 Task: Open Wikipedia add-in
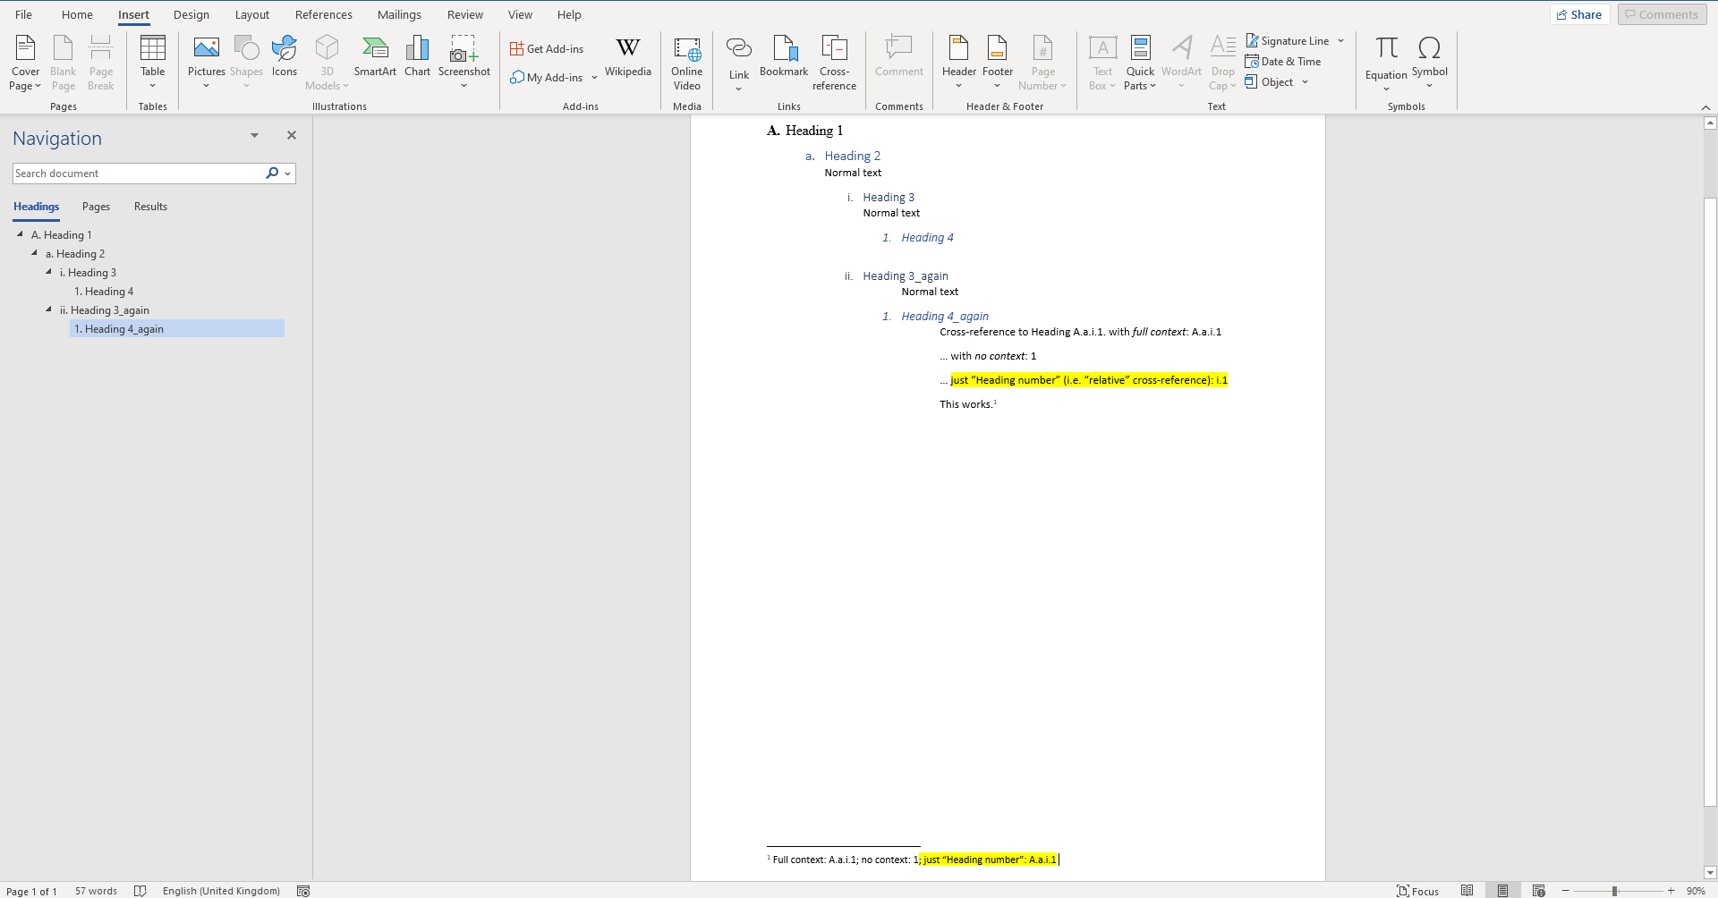click(x=628, y=56)
